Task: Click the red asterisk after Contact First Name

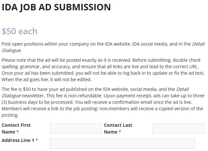Action: pyautogui.click(x=17, y=132)
